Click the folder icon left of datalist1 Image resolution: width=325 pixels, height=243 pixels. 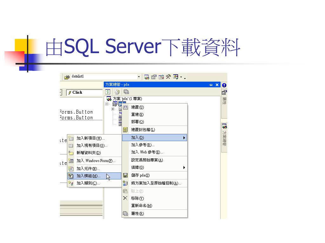pyautogui.click(x=67, y=77)
